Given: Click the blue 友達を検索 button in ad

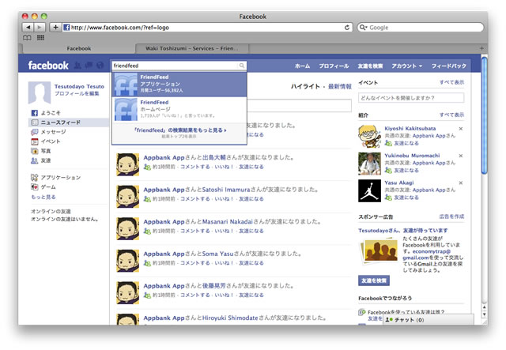Looking at the screenshot, I should point(374,280).
